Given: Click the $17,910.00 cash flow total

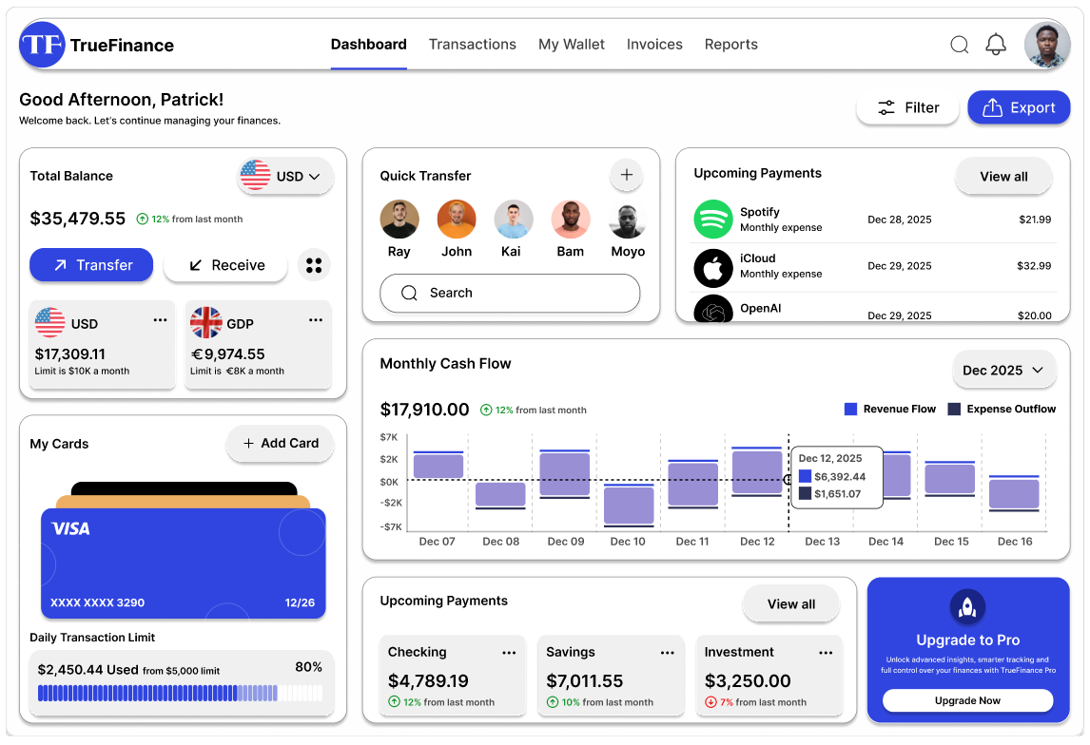Looking at the screenshot, I should [x=425, y=410].
